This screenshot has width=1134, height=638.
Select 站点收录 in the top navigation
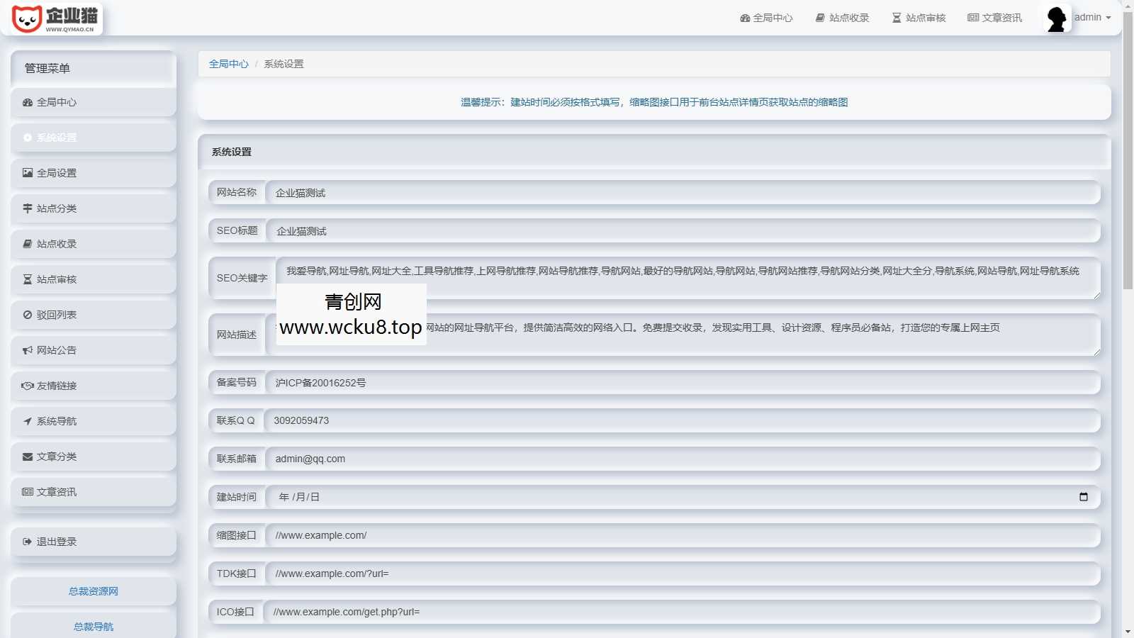(848, 18)
